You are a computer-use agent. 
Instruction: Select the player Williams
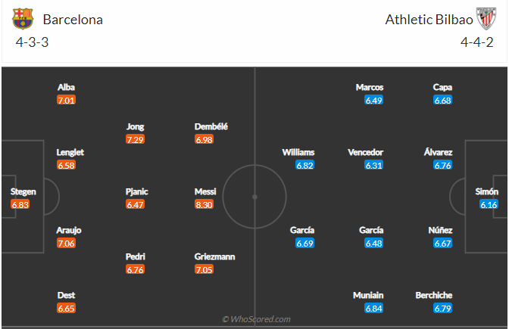298,152
